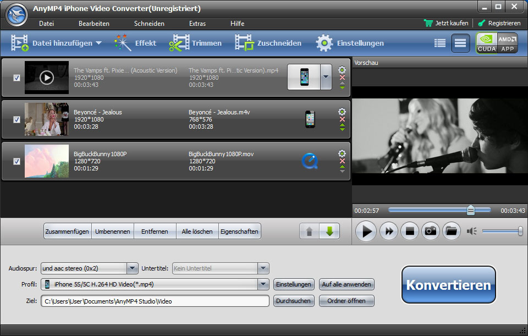Open settings gear for The Vamps row

pyautogui.click(x=342, y=70)
